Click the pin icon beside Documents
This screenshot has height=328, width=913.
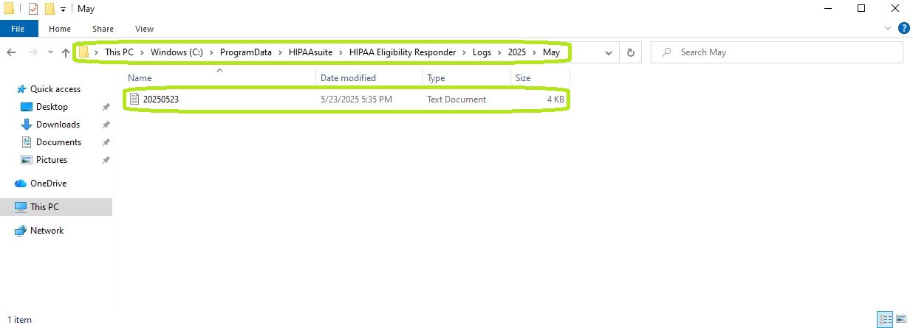[106, 142]
